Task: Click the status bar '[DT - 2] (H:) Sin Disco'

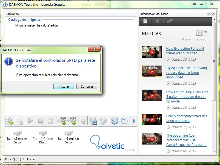Action: point(19,159)
